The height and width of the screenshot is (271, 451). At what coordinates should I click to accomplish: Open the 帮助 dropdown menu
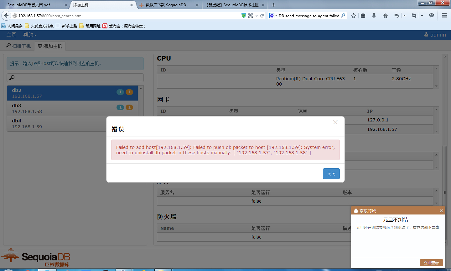[x=30, y=35]
